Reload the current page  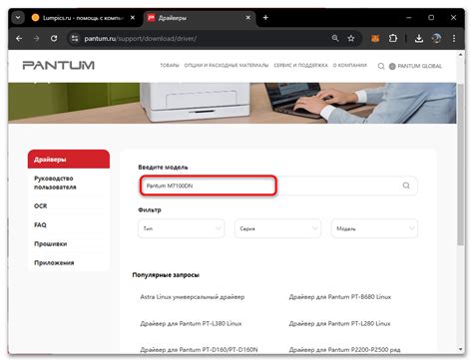coord(54,39)
